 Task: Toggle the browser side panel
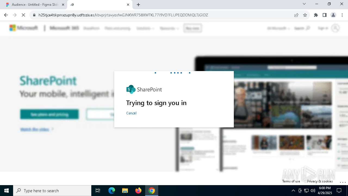[325, 15]
